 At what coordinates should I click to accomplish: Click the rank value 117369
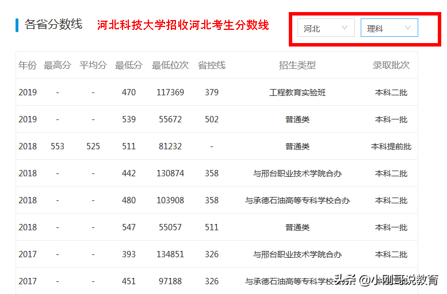[x=170, y=92]
